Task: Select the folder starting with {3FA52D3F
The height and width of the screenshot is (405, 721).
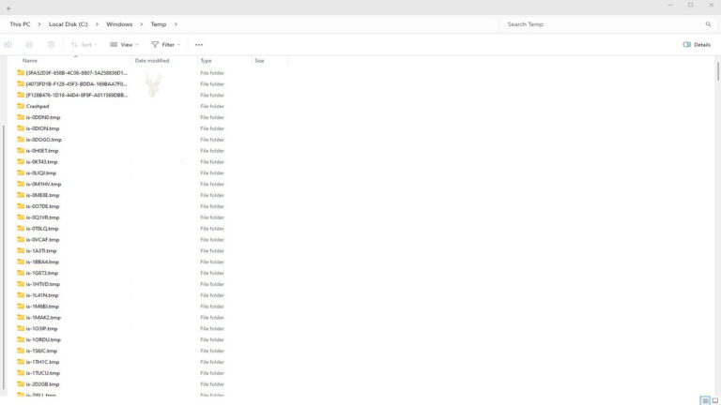Action: 76,72
